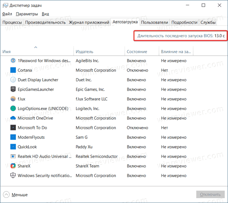Open the Файл menu
Image resolution: width=228 pixels, height=203 pixels.
tap(7, 14)
